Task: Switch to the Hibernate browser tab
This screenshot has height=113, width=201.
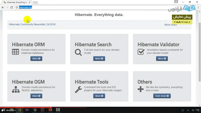Action: pyautogui.click(x=16, y=2)
